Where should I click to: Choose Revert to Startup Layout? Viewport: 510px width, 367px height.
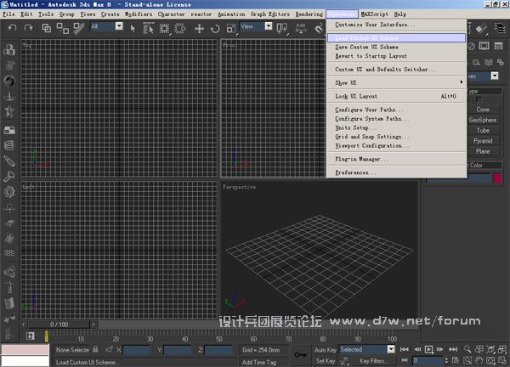tap(396, 56)
